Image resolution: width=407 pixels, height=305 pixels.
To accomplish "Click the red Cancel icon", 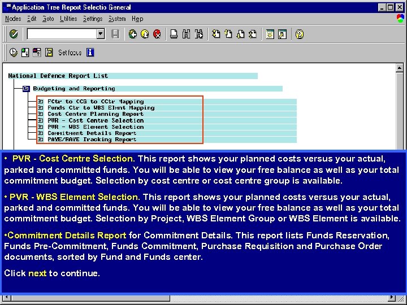I will point(157,34).
